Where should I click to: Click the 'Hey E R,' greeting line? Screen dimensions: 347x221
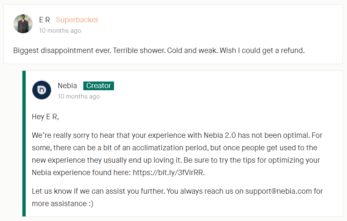(45, 117)
